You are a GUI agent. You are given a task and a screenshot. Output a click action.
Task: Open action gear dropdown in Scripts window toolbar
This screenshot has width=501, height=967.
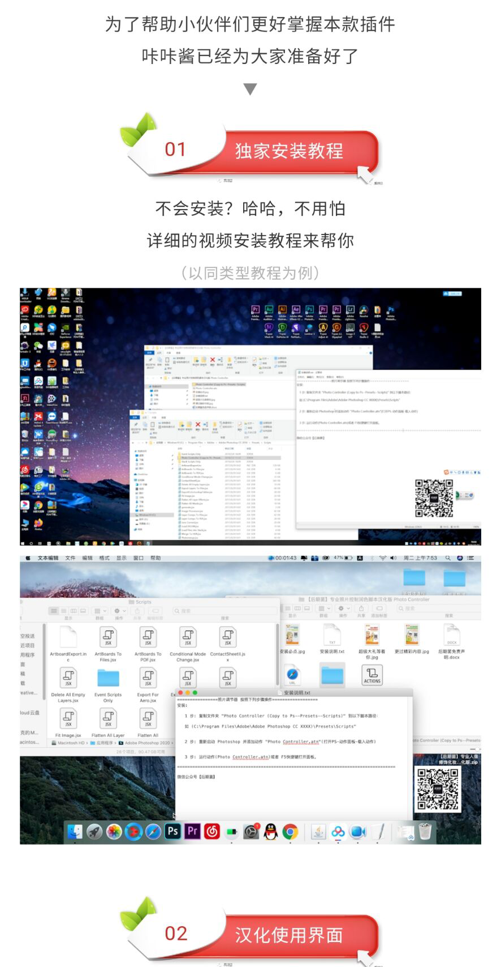(x=119, y=611)
